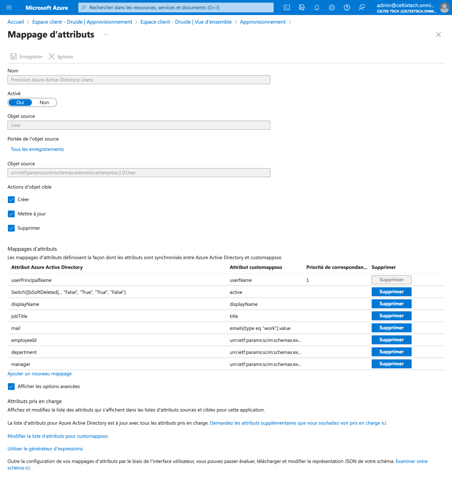
Task: Sort by Attribut Azure Active Directory column header
Action: coord(47,267)
